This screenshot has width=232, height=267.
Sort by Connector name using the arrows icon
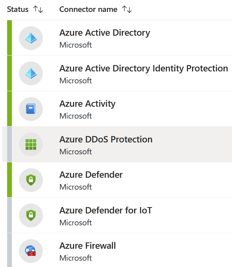[127, 9]
